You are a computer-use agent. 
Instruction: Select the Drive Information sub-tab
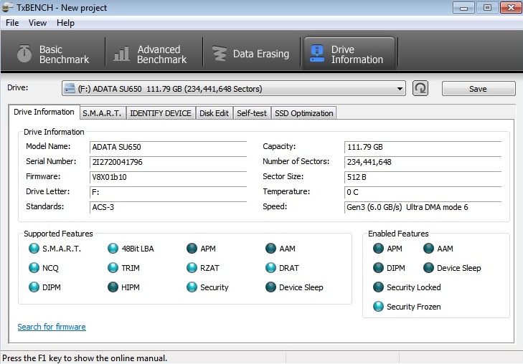pyautogui.click(x=44, y=112)
